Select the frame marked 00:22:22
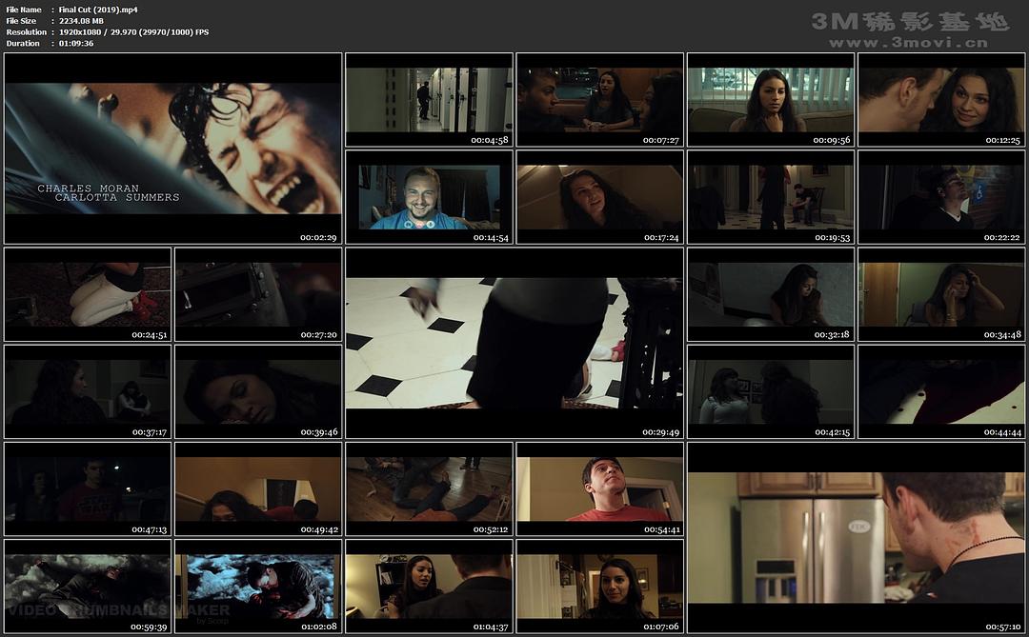This screenshot has height=637, width=1029. click(x=941, y=197)
